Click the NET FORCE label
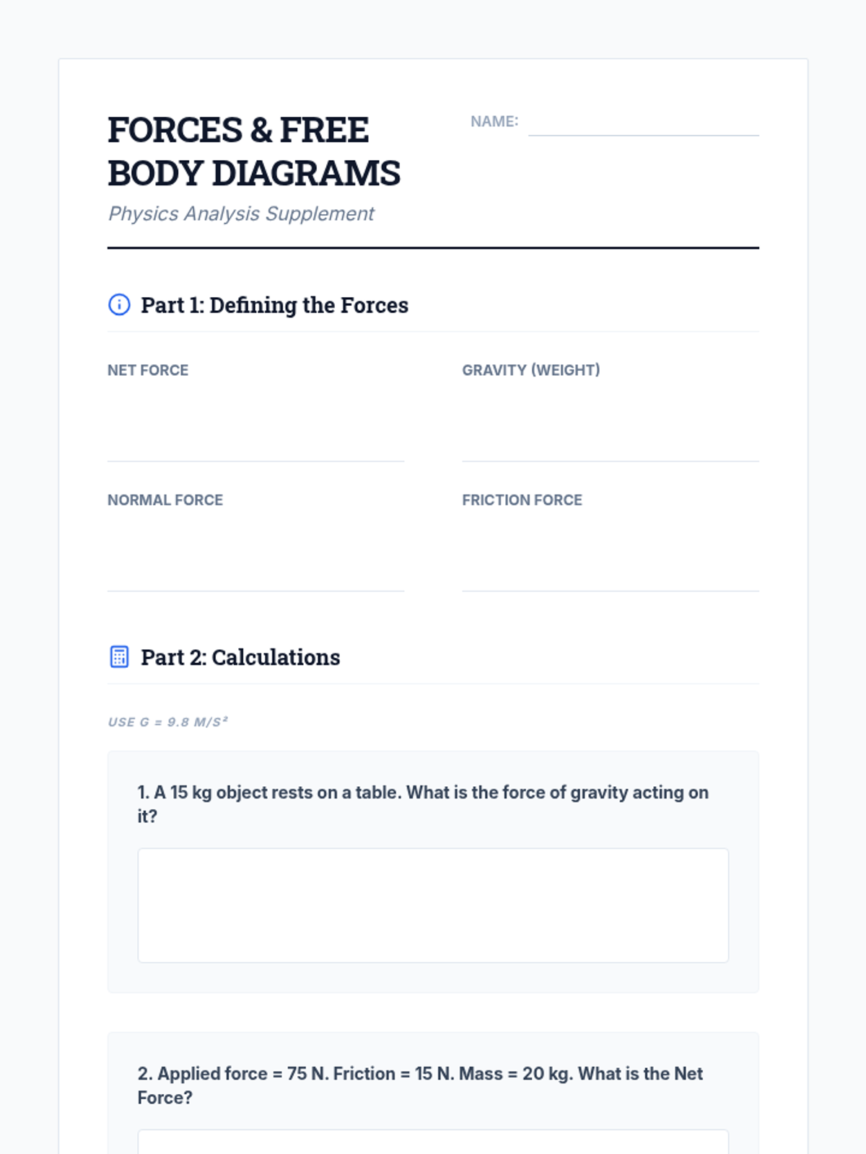866x1154 pixels. [148, 370]
